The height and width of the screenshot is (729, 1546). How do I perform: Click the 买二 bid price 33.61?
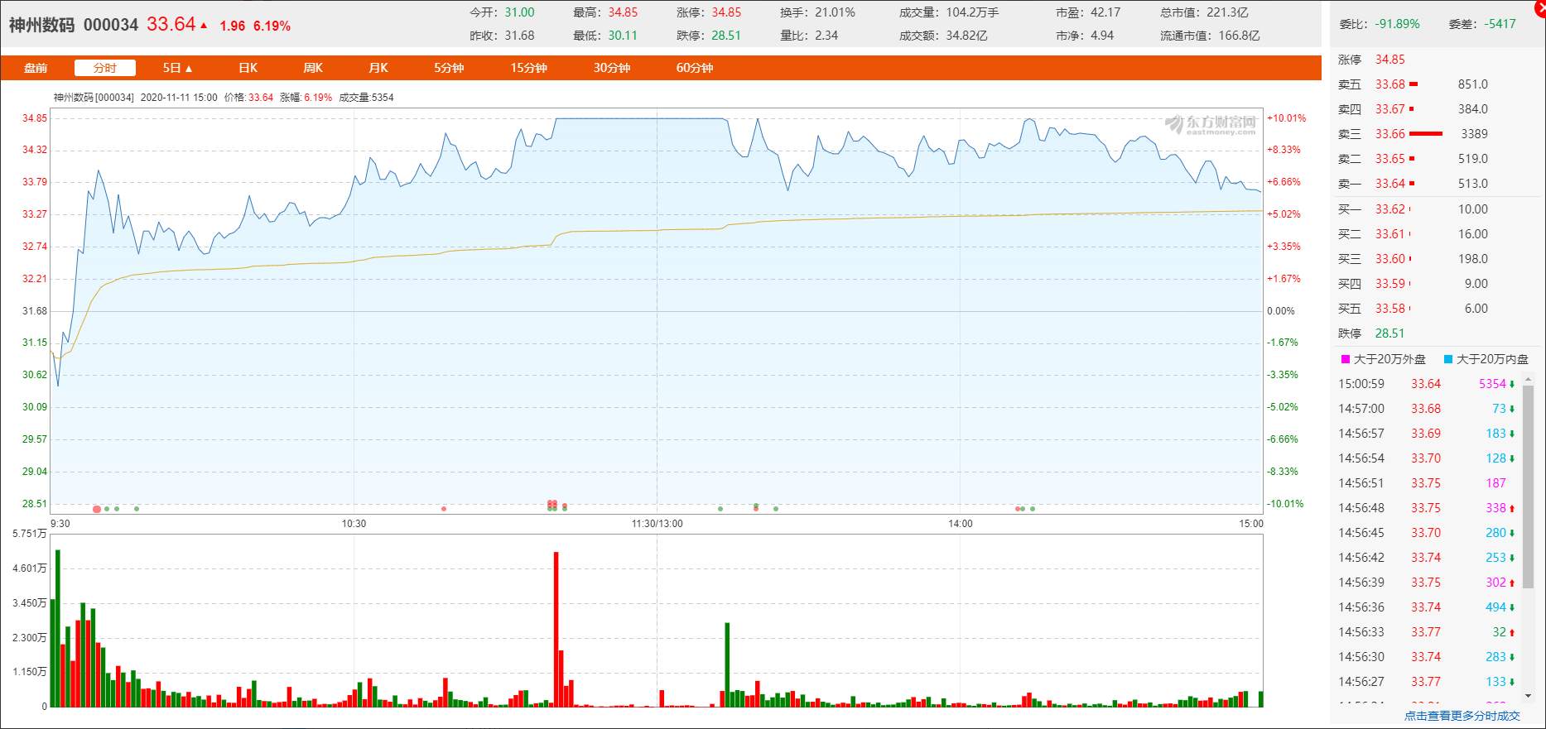(1390, 234)
